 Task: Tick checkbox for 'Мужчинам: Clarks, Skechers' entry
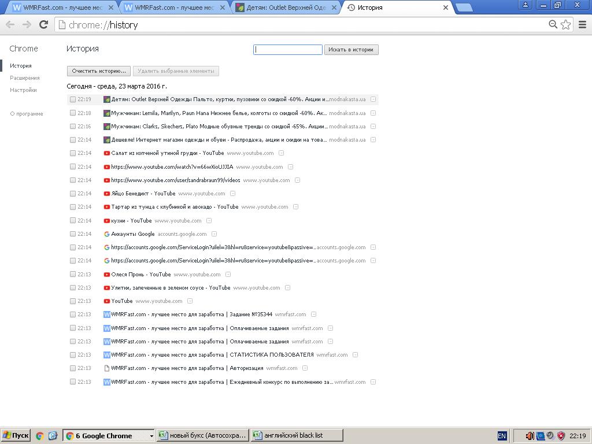[x=72, y=127]
